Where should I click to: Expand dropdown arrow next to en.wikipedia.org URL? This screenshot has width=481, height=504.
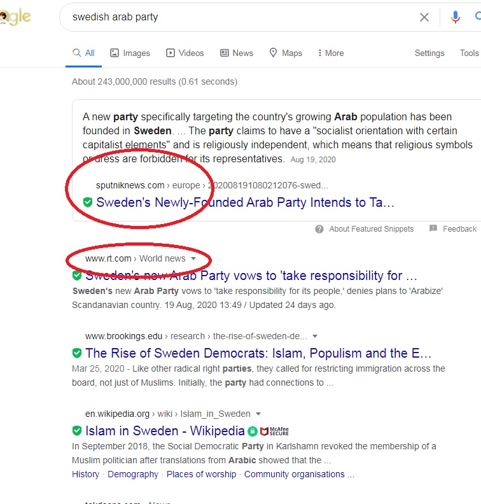pos(258,414)
